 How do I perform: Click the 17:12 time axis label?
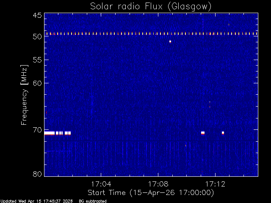coord(215,184)
